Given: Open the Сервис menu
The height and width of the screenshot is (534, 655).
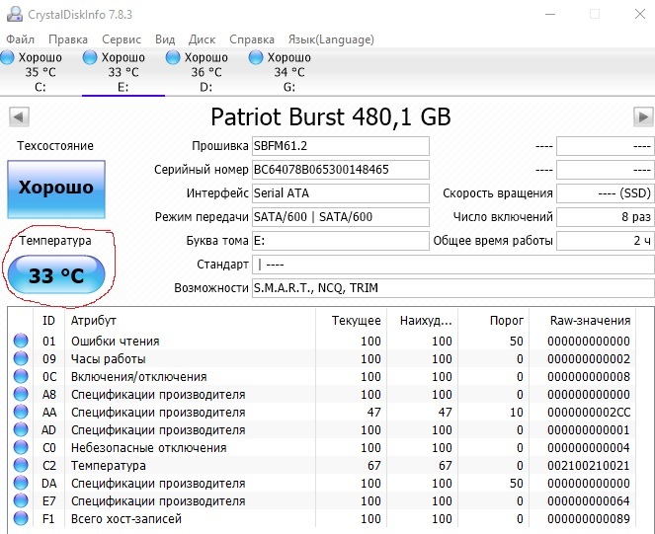Looking at the screenshot, I should pos(122,39).
